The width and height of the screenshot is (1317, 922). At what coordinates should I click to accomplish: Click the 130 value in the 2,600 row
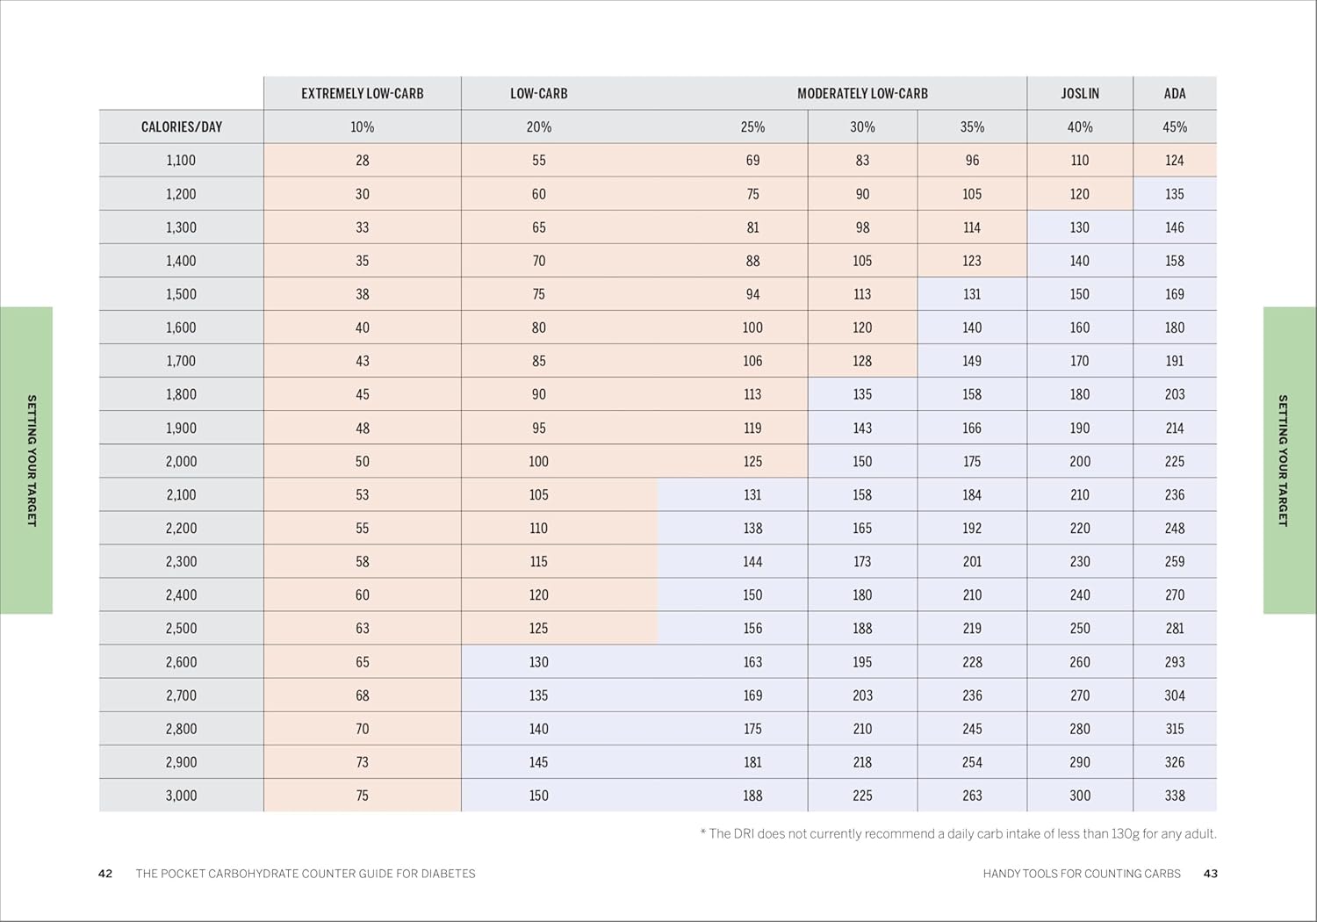(x=538, y=662)
